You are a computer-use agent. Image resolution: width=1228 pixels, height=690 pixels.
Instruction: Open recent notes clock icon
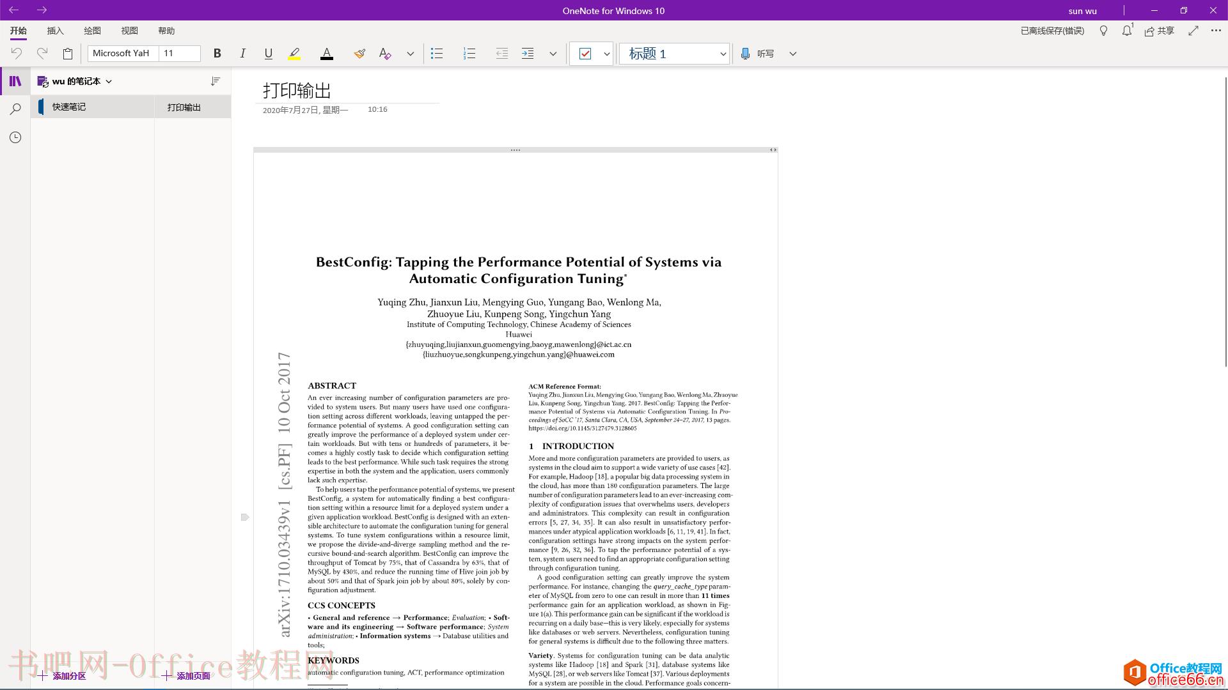coord(15,137)
